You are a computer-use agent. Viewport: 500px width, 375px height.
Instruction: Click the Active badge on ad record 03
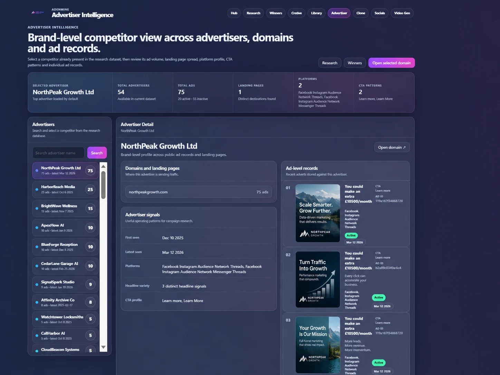[379, 363]
